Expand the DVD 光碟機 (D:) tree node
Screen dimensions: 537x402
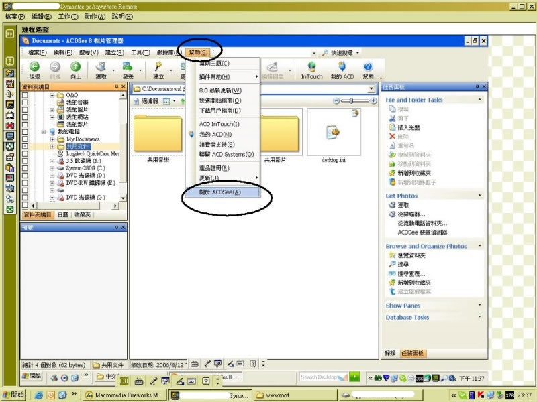pos(52,176)
